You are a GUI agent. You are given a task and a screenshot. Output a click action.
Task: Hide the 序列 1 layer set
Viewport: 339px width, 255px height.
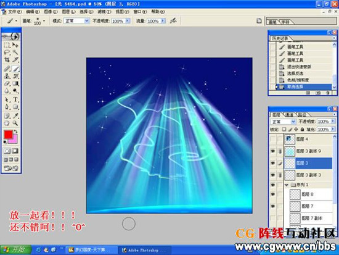pyautogui.click(x=273, y=185)
